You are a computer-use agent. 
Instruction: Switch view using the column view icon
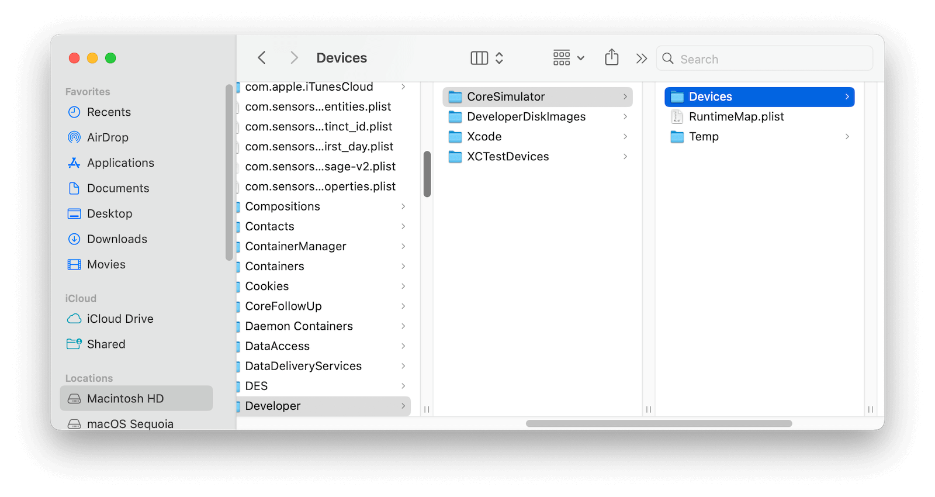[x=479, y=58]
